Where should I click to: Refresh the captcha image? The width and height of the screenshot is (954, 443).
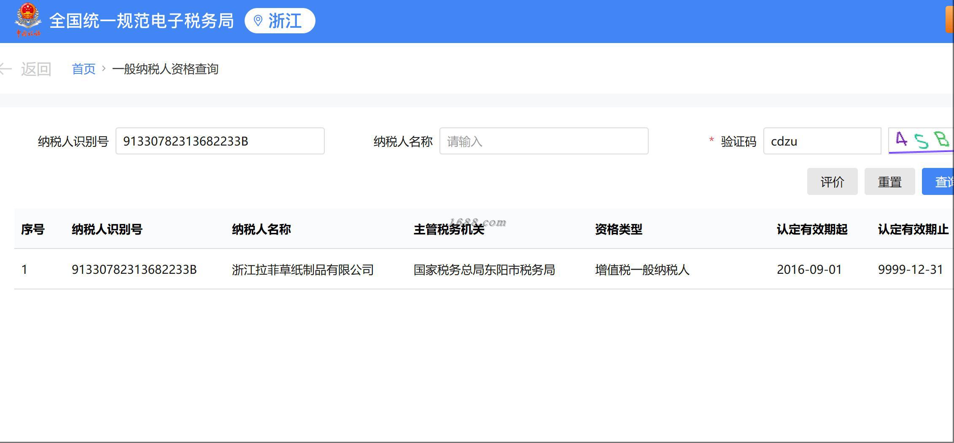coord(921,141)
